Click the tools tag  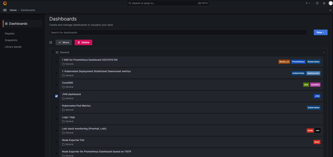pyautogui.click(x=310, y=130)
